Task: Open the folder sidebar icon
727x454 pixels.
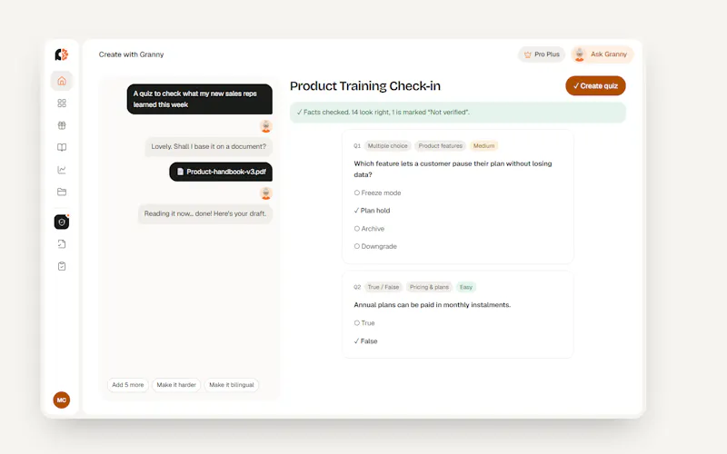Action: pyautogui.click(x=62, y=192)
